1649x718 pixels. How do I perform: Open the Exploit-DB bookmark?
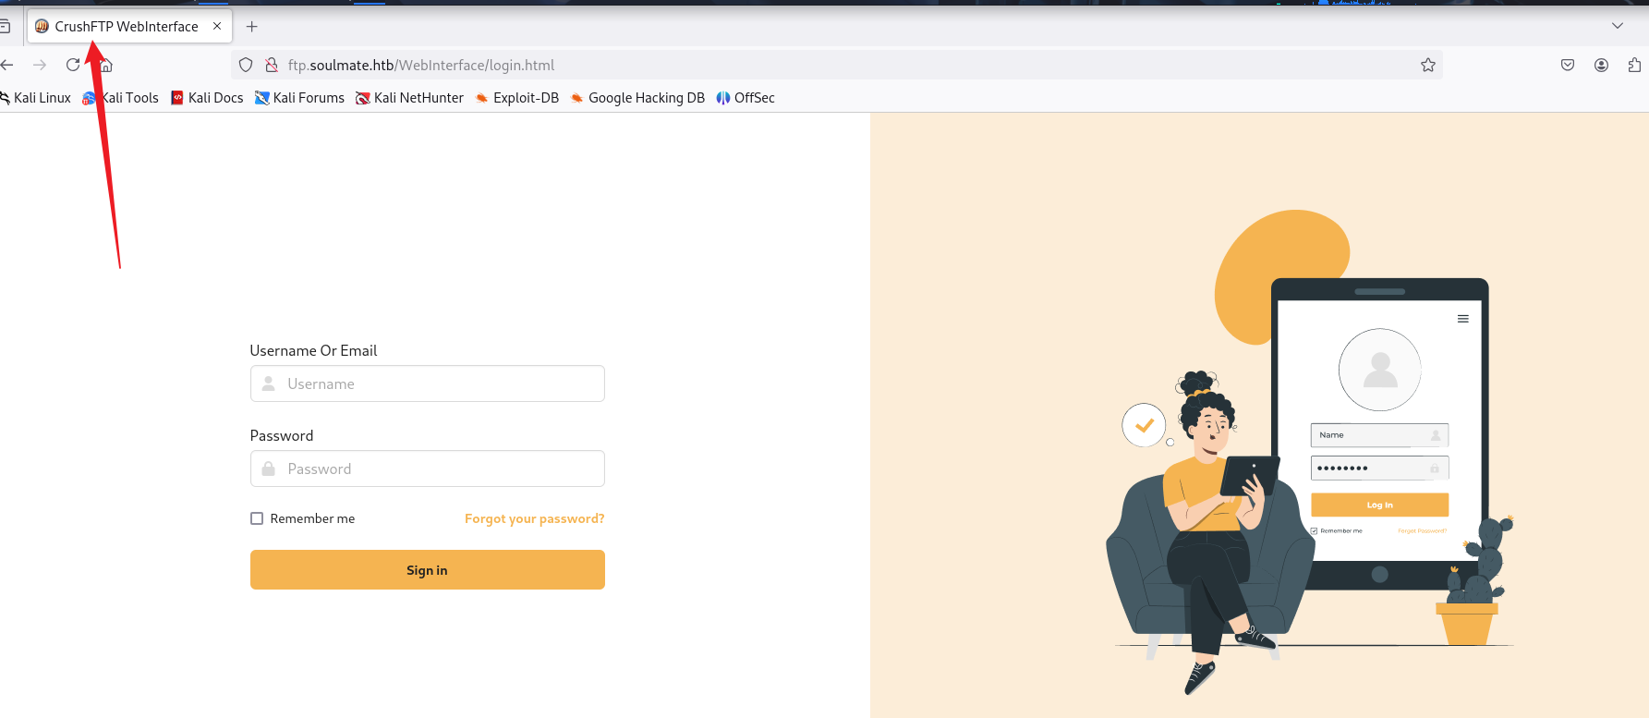click(516, 98)
